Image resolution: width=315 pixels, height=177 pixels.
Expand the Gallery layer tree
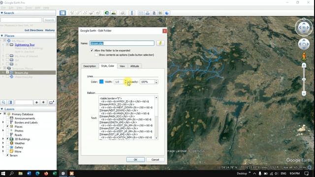(x=3, y=147)
